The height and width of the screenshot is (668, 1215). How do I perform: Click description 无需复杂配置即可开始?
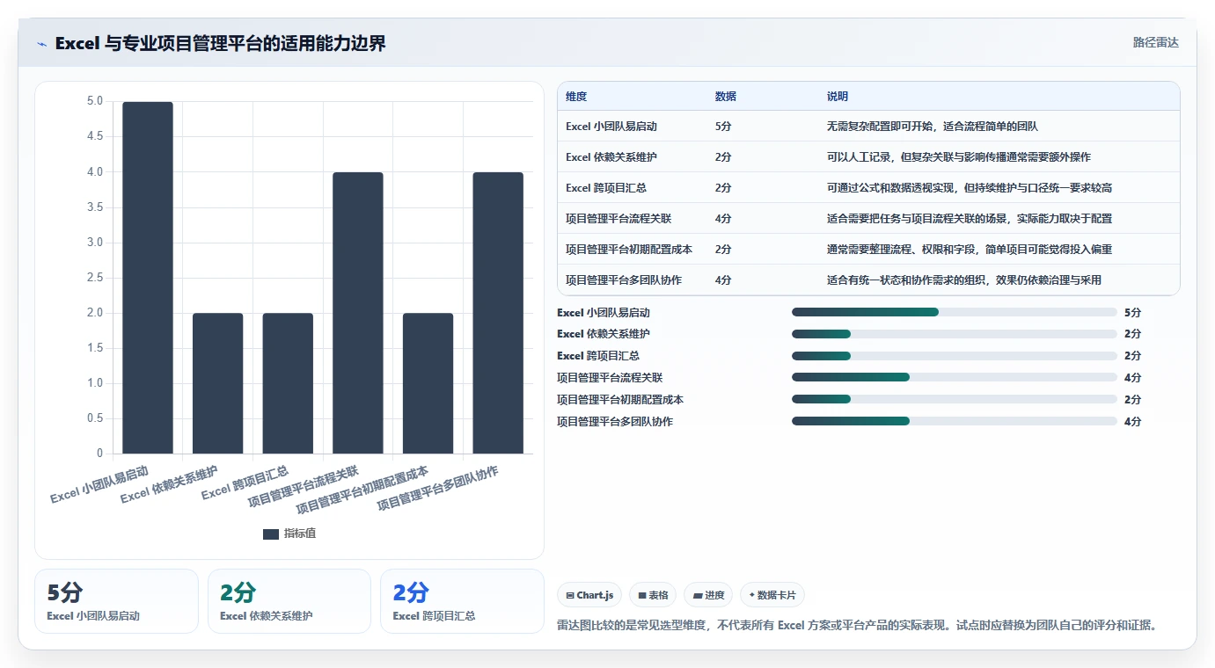pos(933,127)
